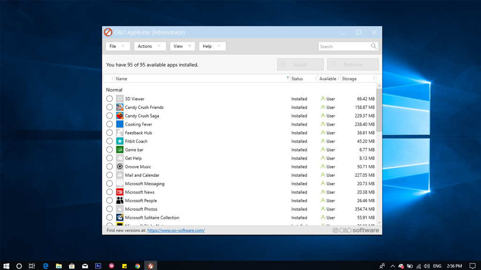Select the Groove Music radio button

(109, 166)
